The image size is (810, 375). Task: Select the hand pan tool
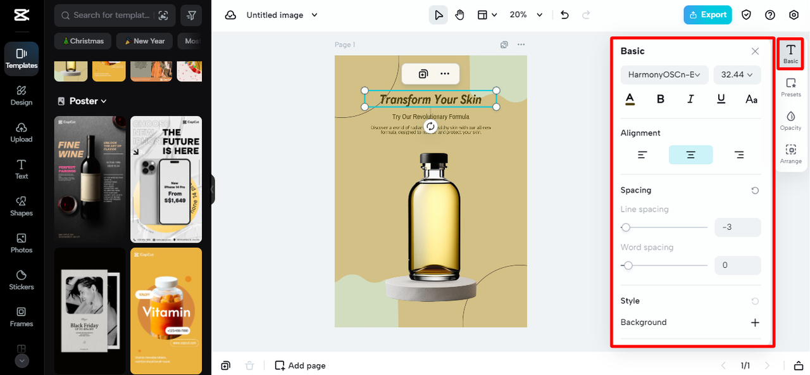pyautogui.click(x=459, y=15)
